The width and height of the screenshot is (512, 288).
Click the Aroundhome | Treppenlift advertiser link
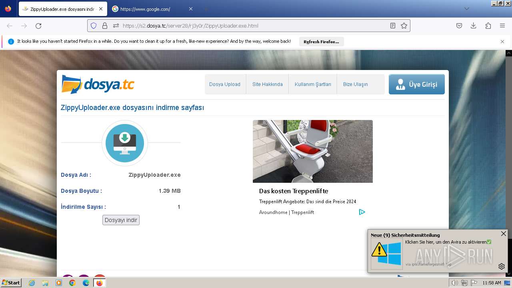coord(286,212)
